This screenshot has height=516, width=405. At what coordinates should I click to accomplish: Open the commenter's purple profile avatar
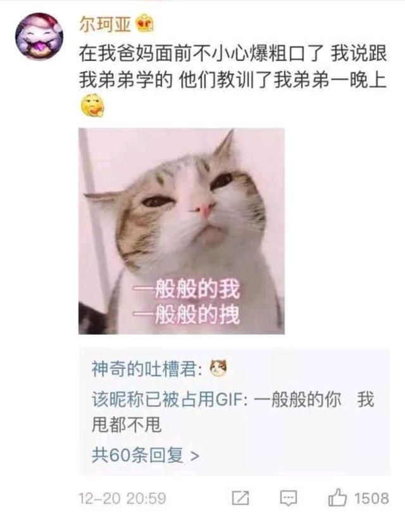(x=39, y=36)
